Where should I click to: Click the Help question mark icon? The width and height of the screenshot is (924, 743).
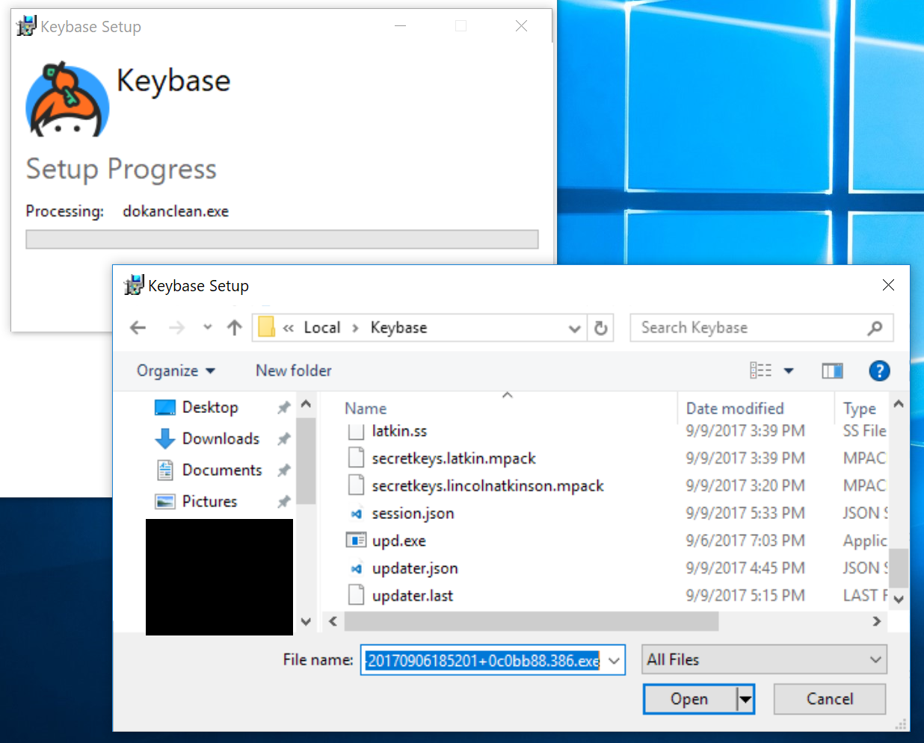pyautogui.click(x=880, y=370)
